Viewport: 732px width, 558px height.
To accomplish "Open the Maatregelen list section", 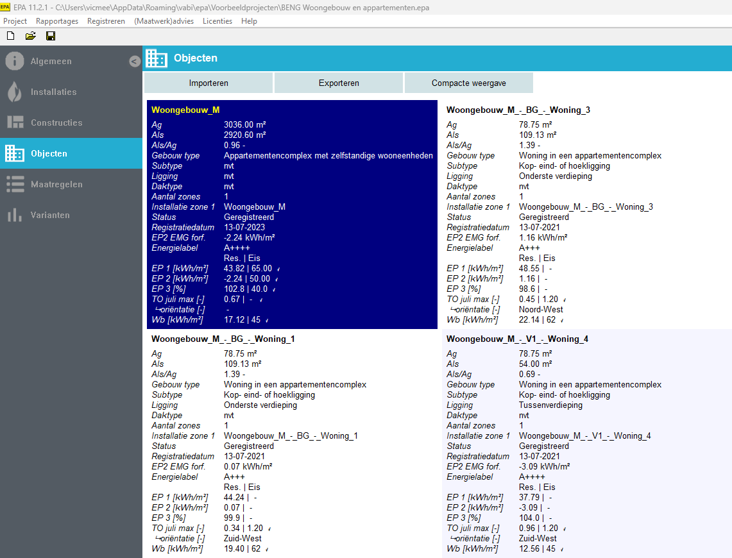I will 56,185.
